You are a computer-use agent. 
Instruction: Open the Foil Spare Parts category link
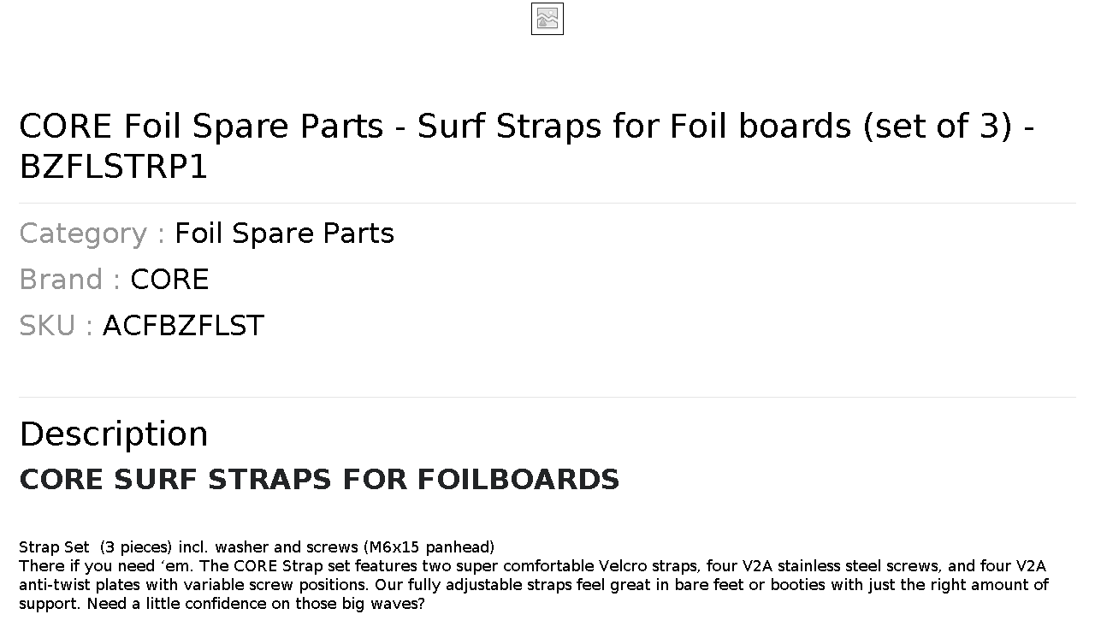[284, 233]
